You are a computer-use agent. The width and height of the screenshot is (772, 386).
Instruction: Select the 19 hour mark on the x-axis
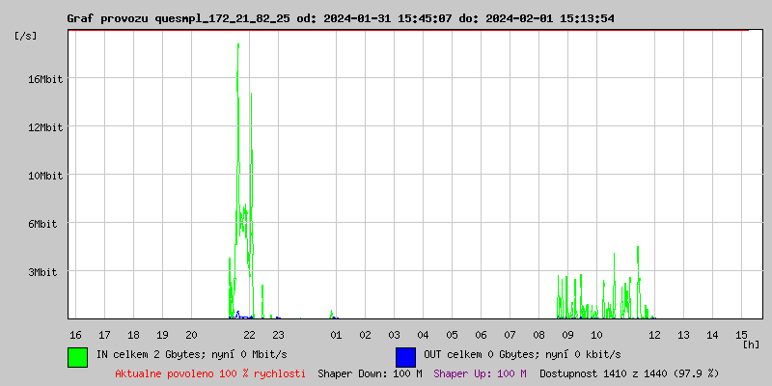point(162,335)
